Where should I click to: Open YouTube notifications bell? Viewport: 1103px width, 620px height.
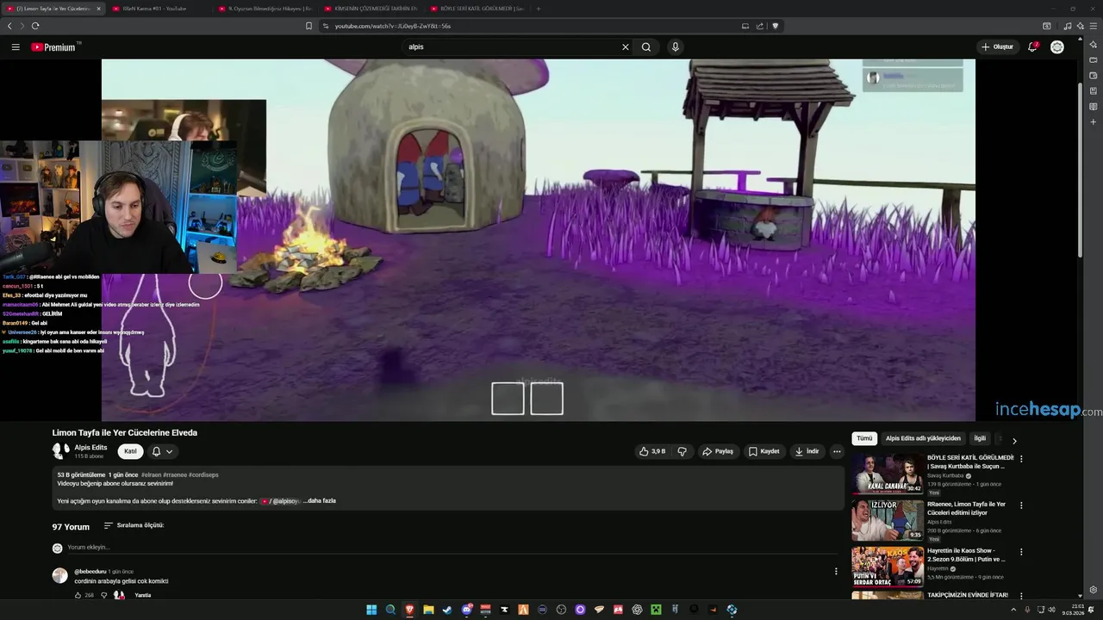[1032, 46]
